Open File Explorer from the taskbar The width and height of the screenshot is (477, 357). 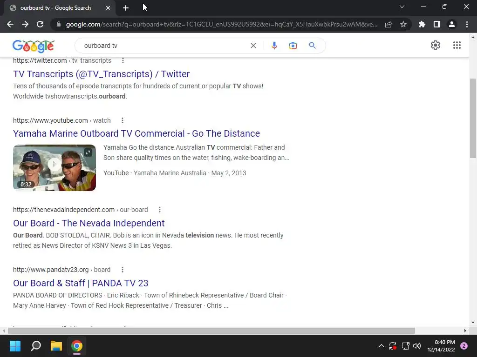[x=56, y=346]
